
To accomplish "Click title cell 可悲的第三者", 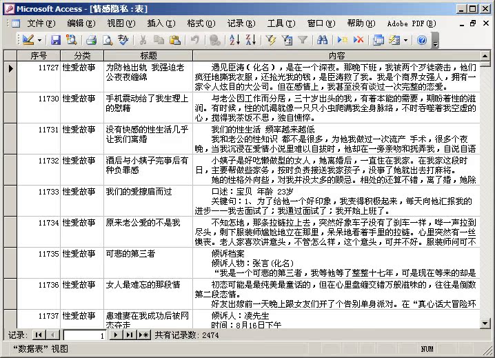I will click(x=148, y=263).
